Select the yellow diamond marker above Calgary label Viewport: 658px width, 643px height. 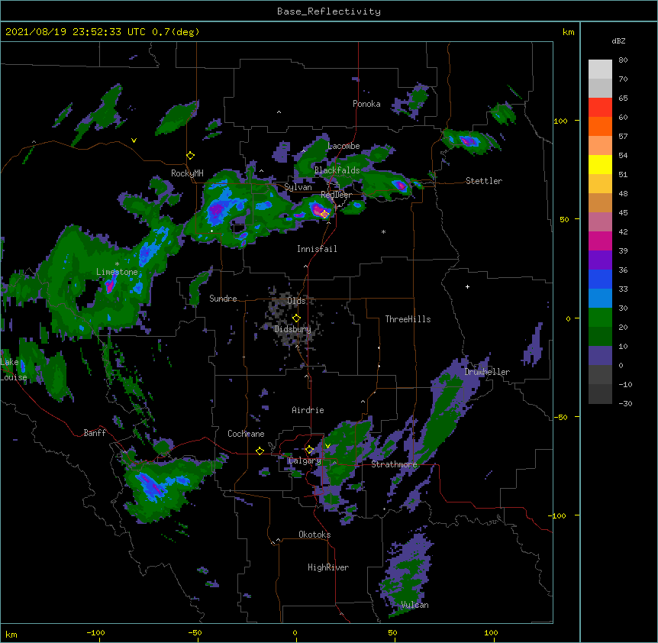(309, 450)
